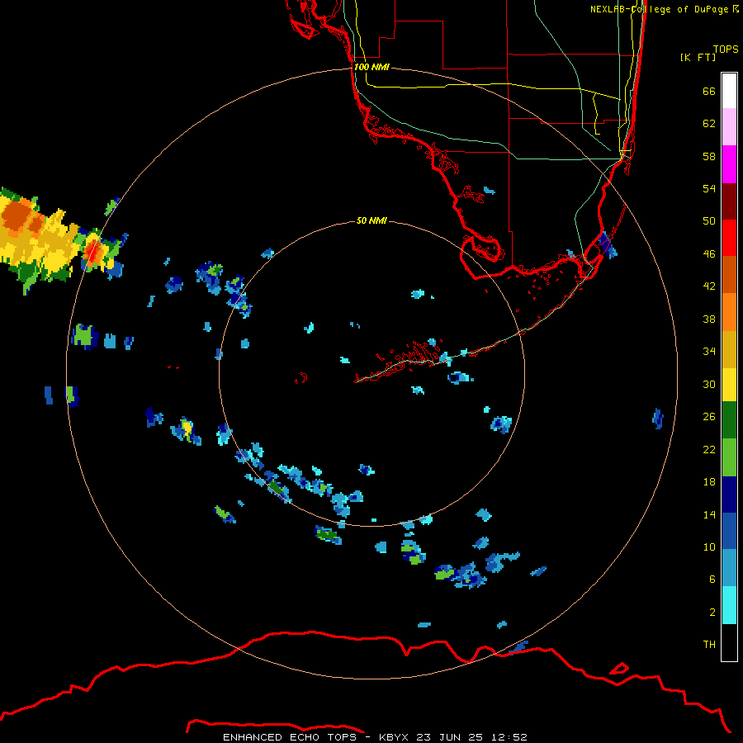Click the bright yellow legend swatch
Image resolution: width=743 pixels, height=743 pixels.
(x=729, y=385)
